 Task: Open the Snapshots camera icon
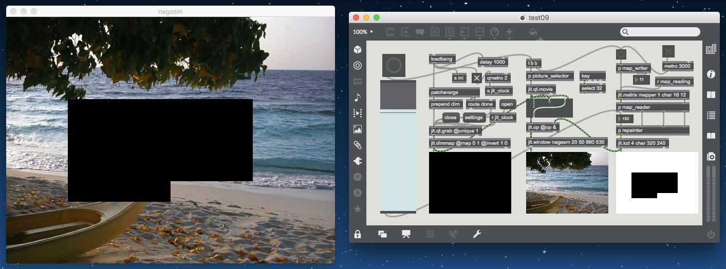click(711, 156)
